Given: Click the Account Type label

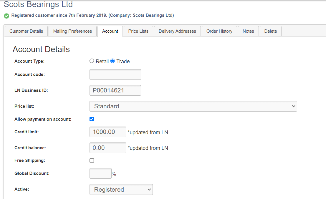Looking at the screenshot, I should (x=29, y=61).
